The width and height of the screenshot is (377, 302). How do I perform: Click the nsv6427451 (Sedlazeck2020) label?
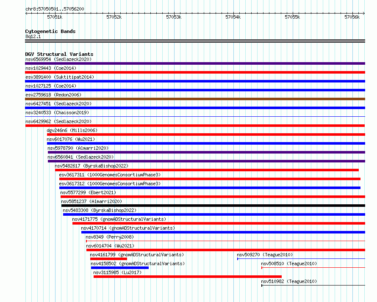(58, 104)
